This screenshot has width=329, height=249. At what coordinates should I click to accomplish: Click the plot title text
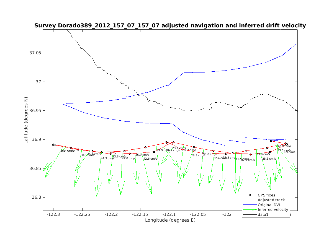click(x=170, y=25)
